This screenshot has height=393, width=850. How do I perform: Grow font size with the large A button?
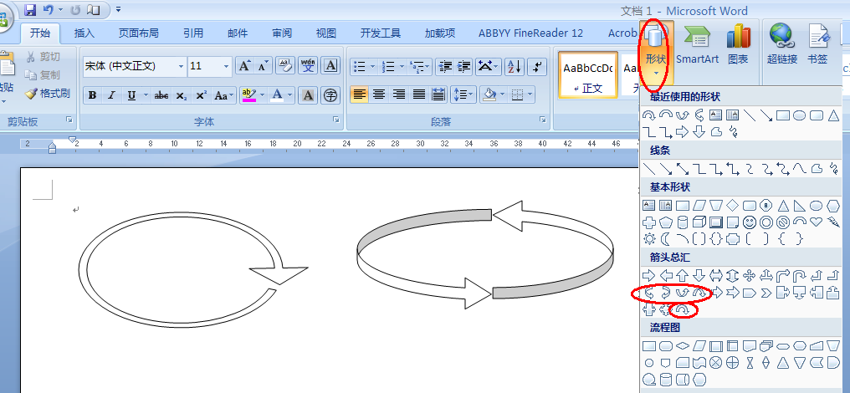tap(244, 66)
